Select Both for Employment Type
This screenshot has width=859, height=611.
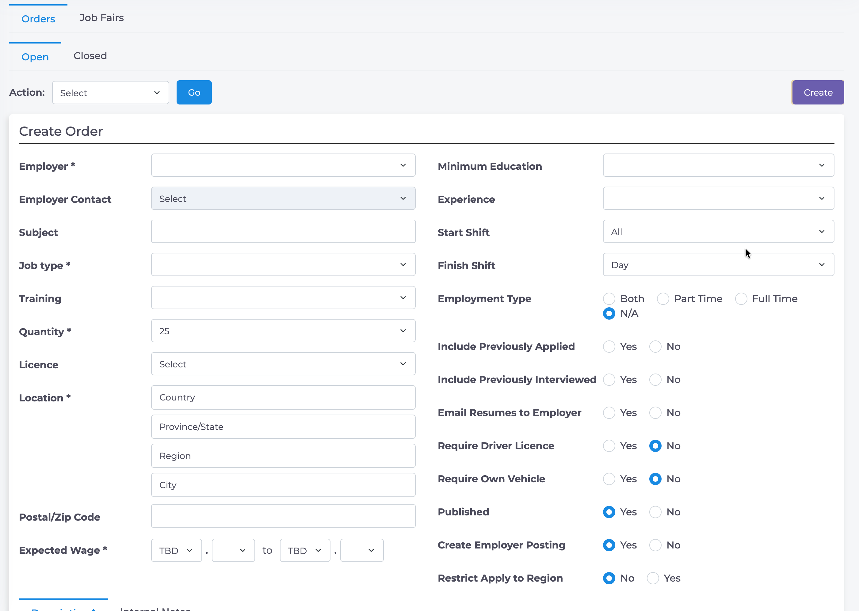609,299
